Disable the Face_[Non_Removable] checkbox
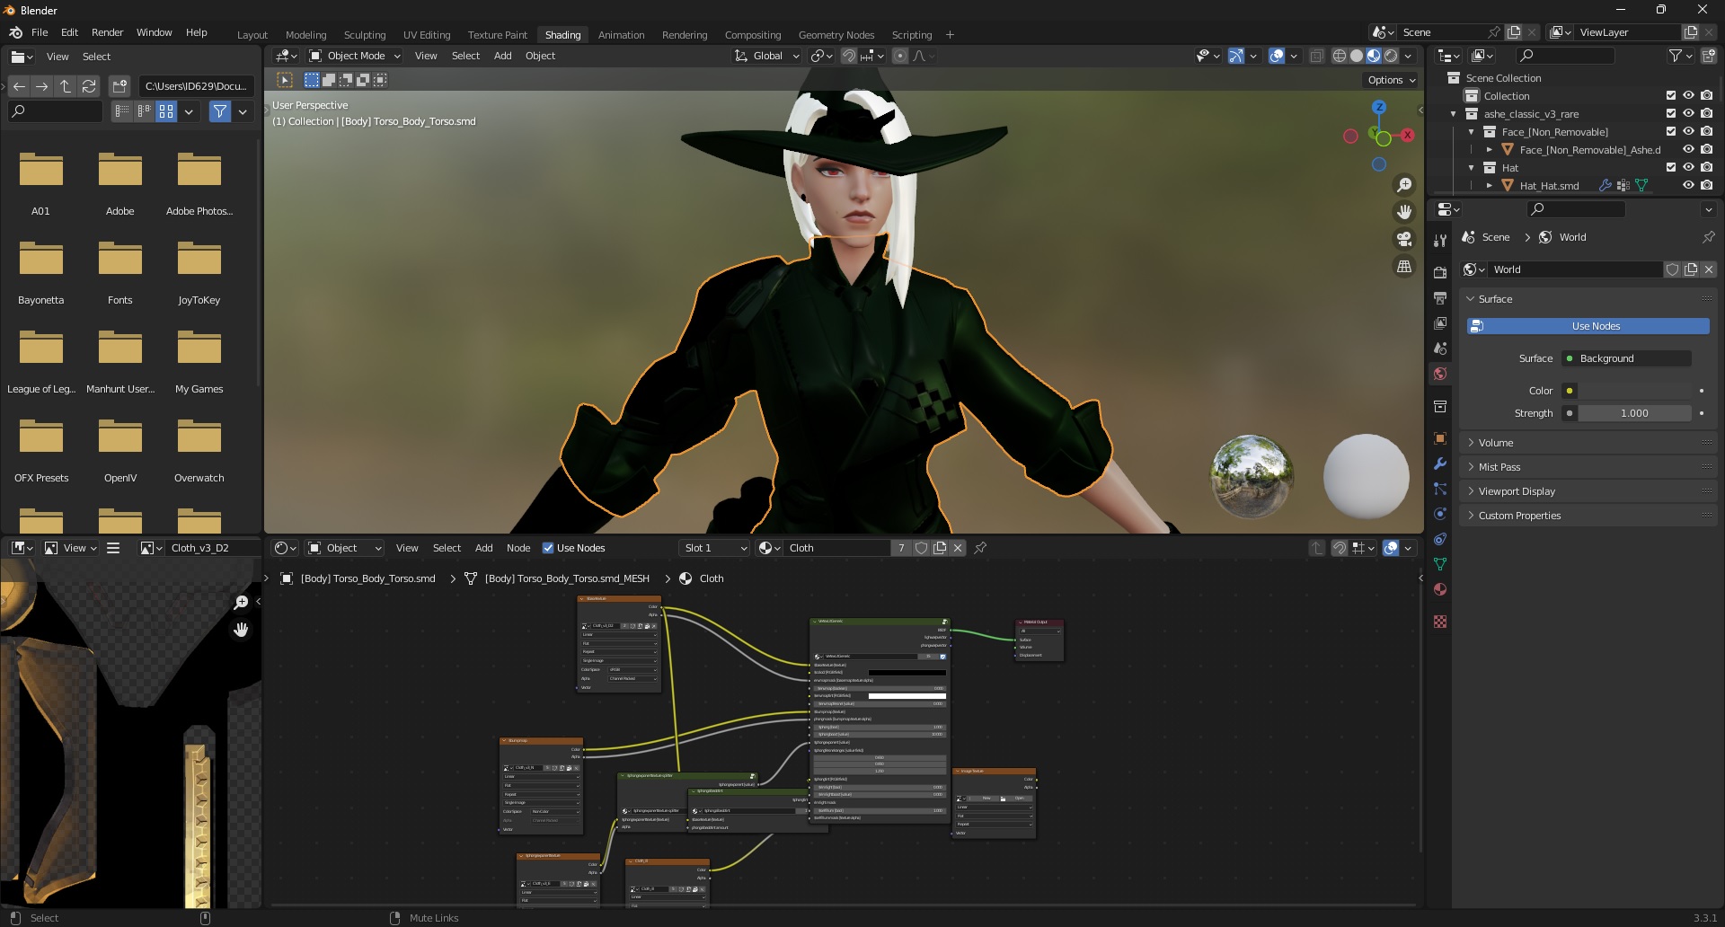1725x927 pixels. 1670,131
